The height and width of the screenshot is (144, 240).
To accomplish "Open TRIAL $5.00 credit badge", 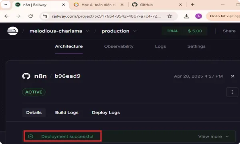I will pos(184,31).
